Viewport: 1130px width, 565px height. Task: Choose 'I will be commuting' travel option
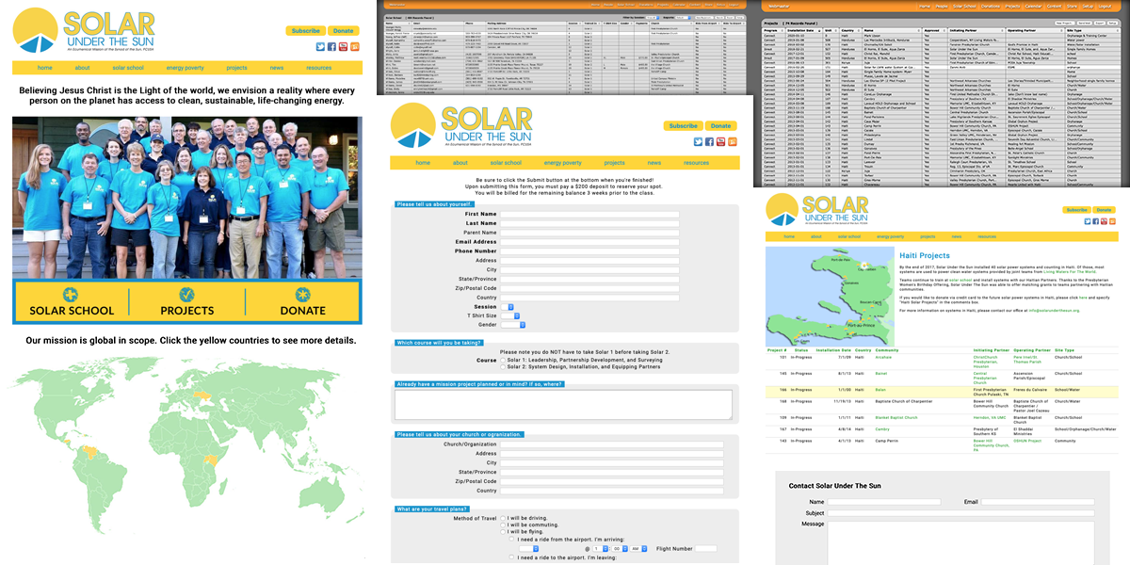coord(503,525)
